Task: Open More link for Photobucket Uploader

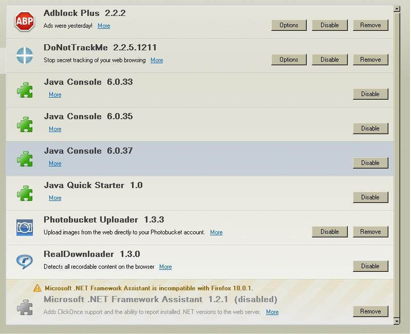Action: [x=216, y=232]
